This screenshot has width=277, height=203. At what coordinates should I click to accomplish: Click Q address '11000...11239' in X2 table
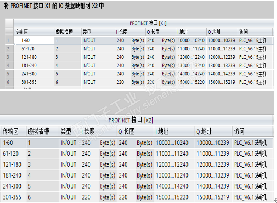(x=213, y=154)
